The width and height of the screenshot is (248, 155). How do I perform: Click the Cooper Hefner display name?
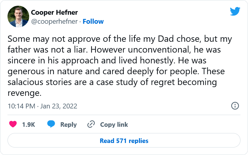(x=54, y=12)
